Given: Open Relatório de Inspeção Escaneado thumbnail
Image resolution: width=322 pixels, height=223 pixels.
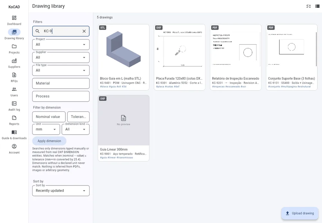Looking at the screenshot, I should [236, 49].
